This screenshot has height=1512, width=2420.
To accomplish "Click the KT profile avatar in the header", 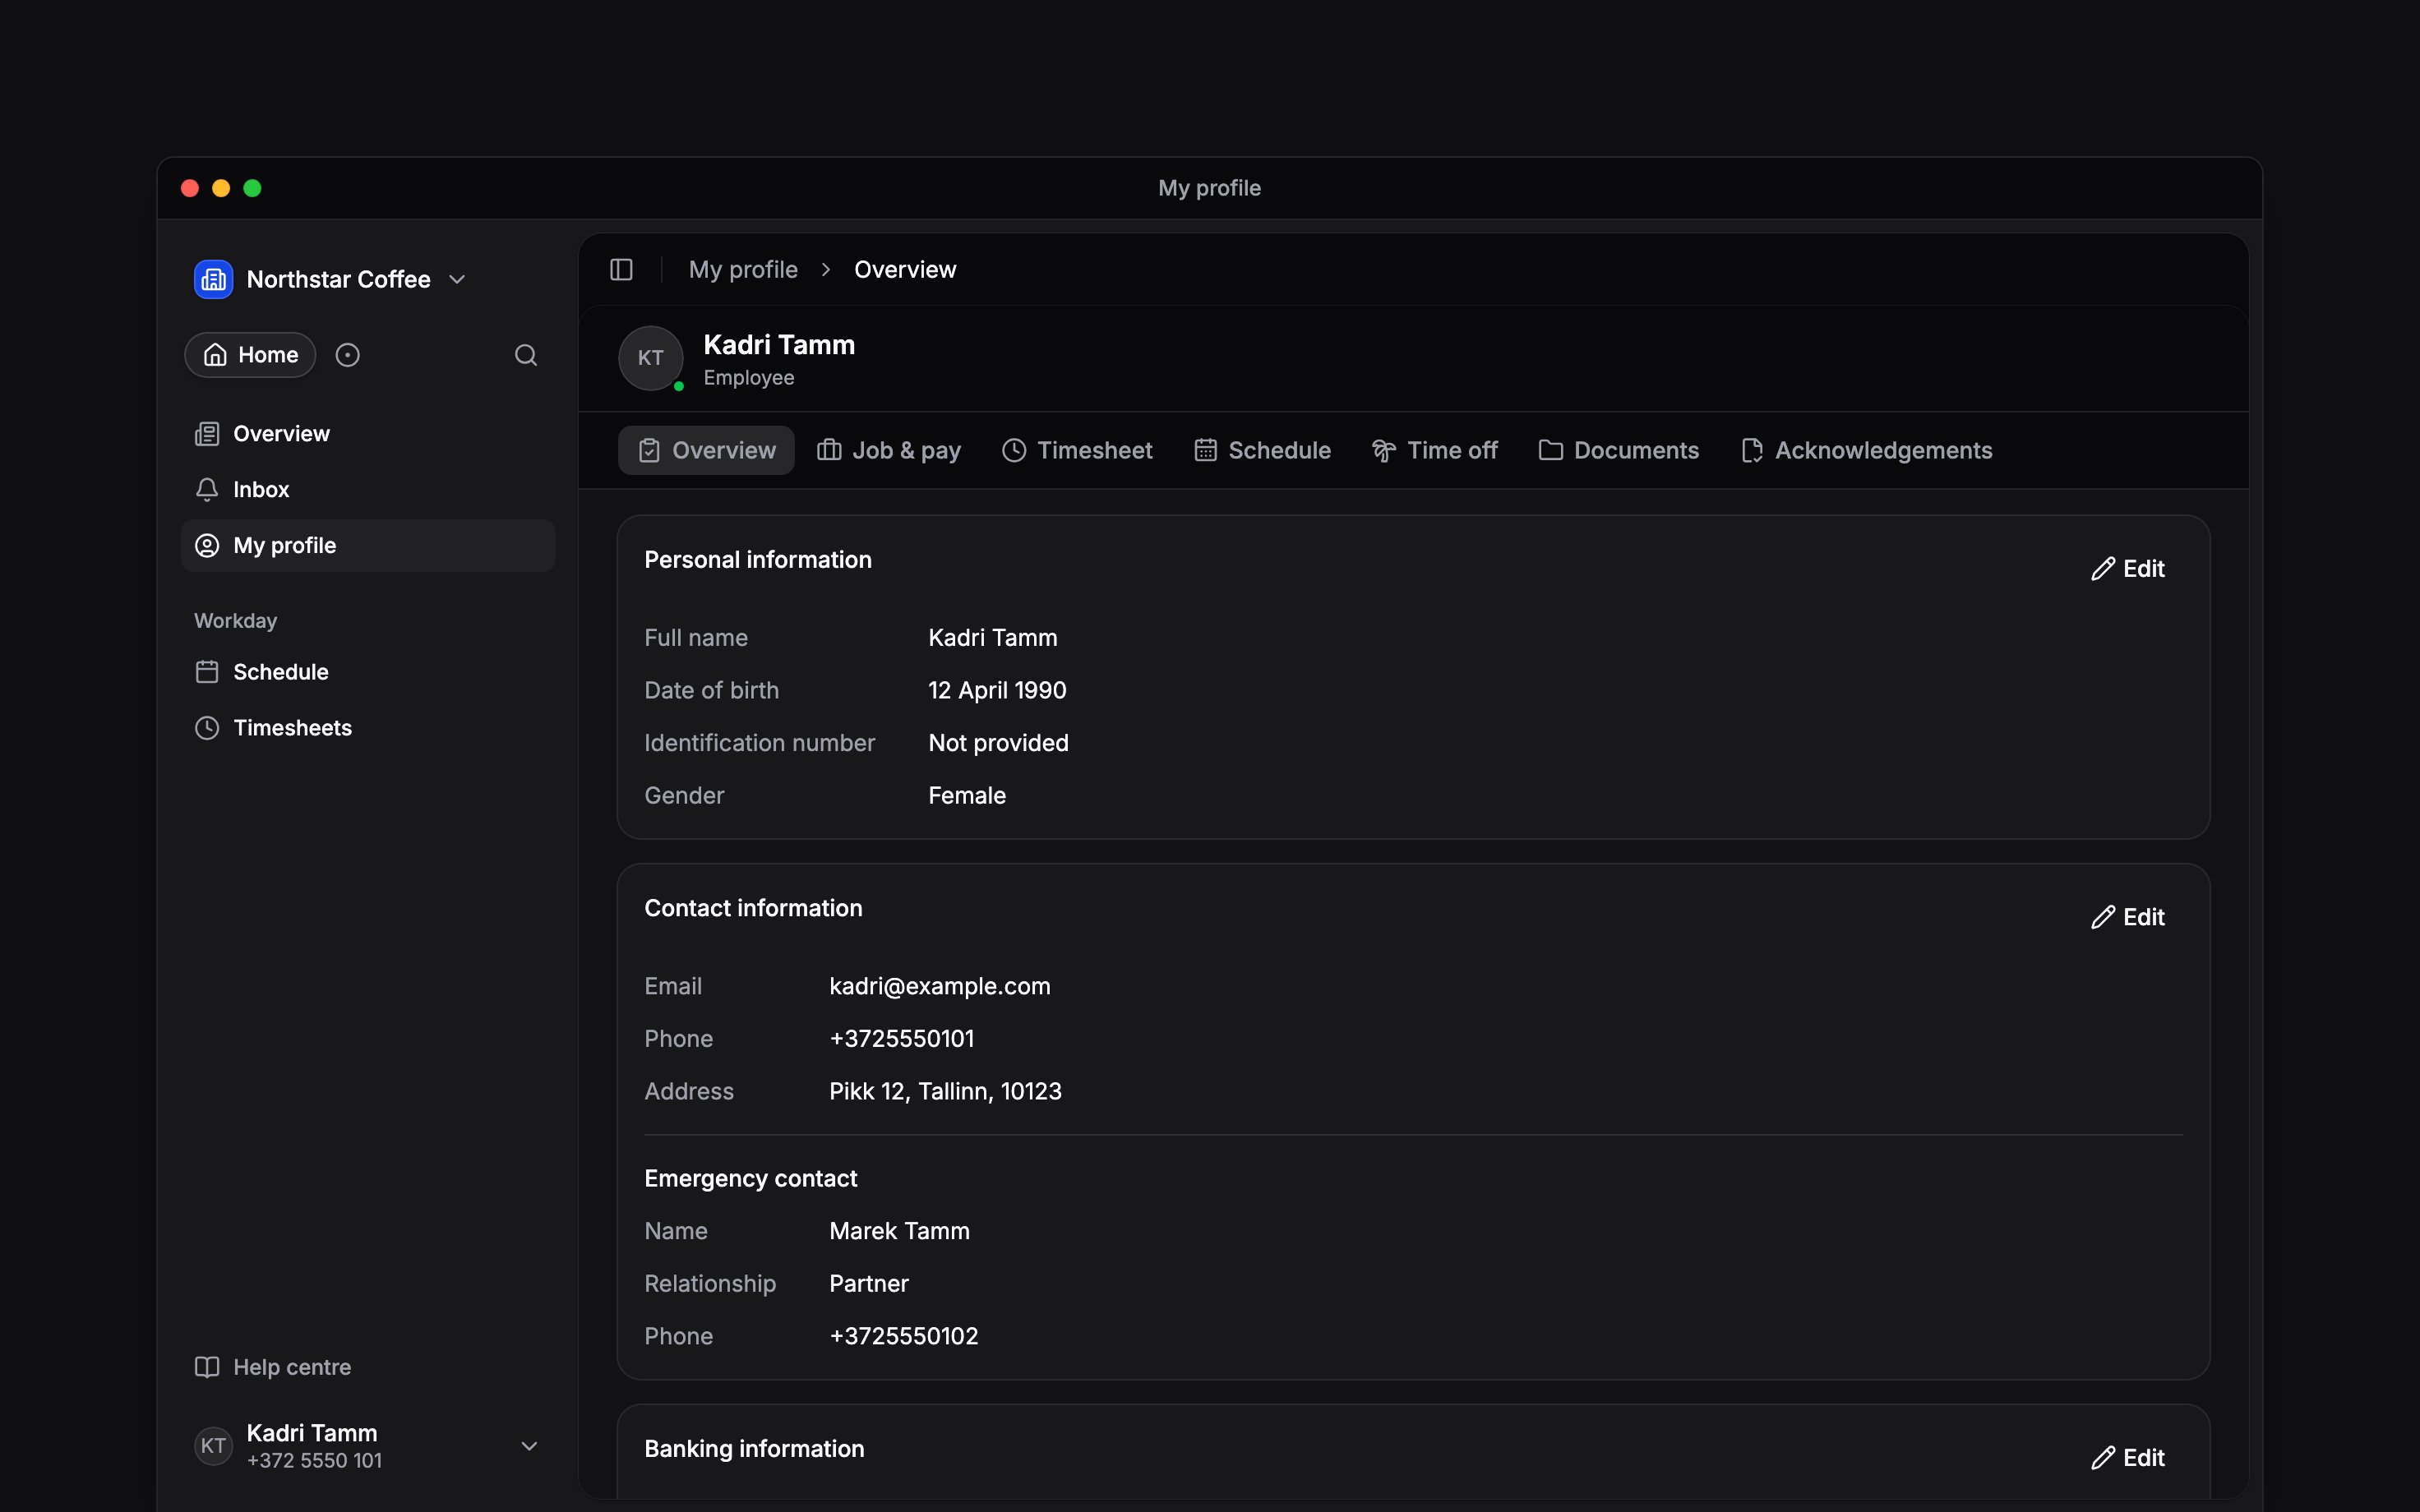I will coord(651,358).
